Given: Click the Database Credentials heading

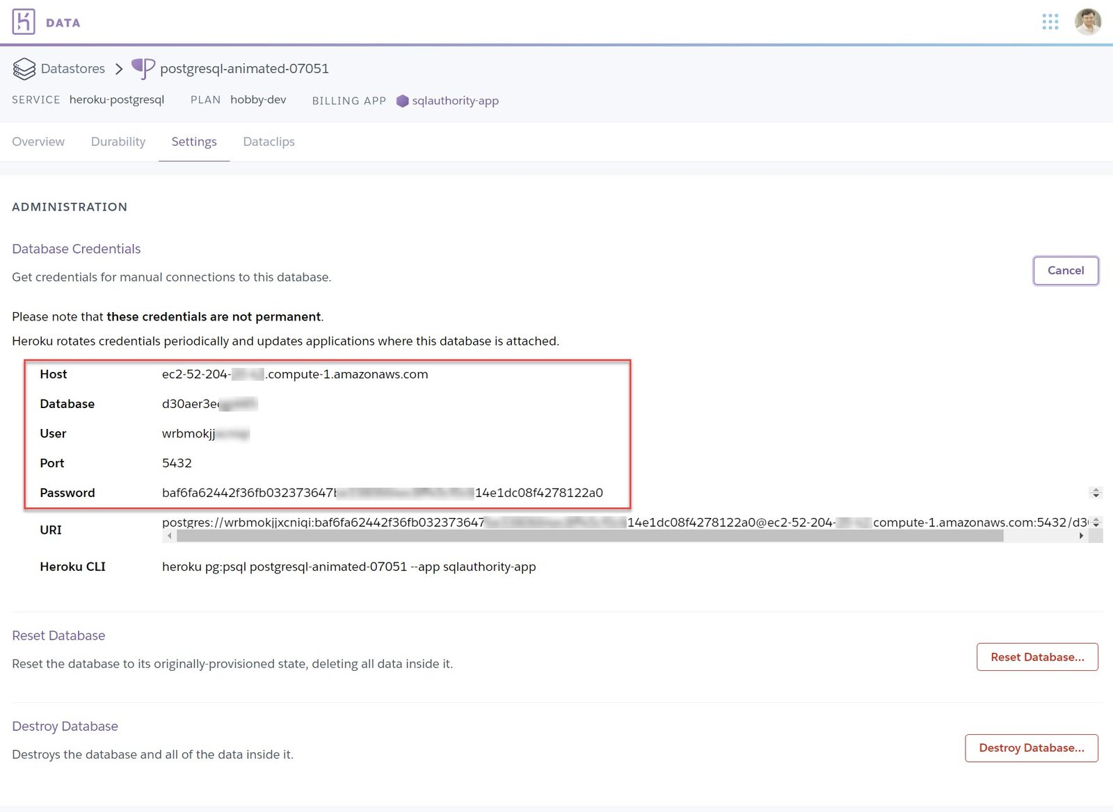Looking at the screenshot, I should pyautogui.click(x=77, y=249).
